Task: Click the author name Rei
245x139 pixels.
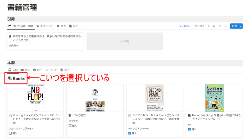Action: 190,125
